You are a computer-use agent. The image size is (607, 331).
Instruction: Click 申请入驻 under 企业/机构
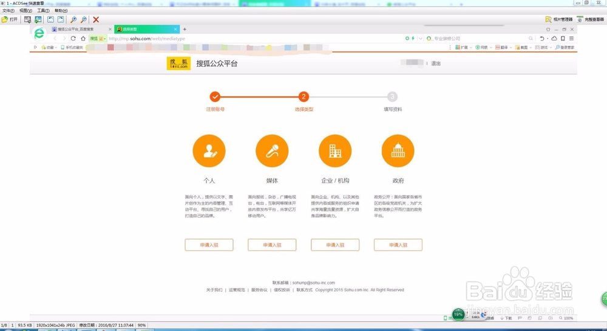point(335,245)
